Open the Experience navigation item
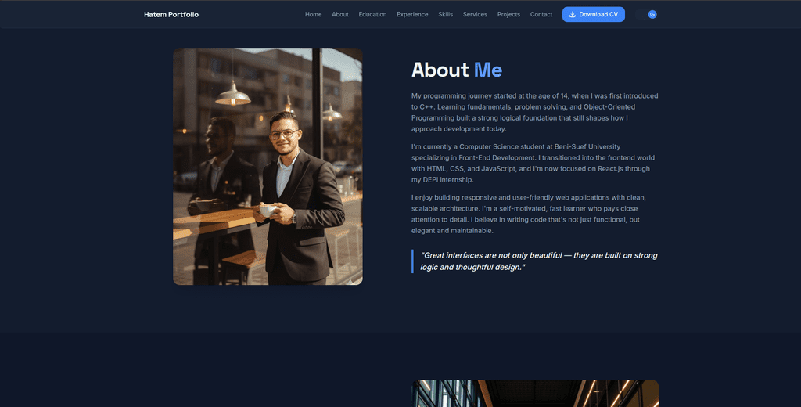Viewport: 801px width, 407px height. 412,14
